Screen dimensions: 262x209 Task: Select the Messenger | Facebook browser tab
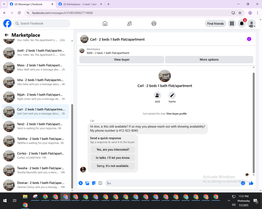pos(31,4)
